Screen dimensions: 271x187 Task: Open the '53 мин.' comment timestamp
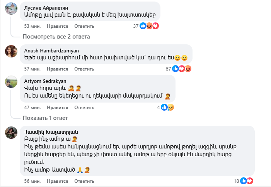[x=32, y=26]
